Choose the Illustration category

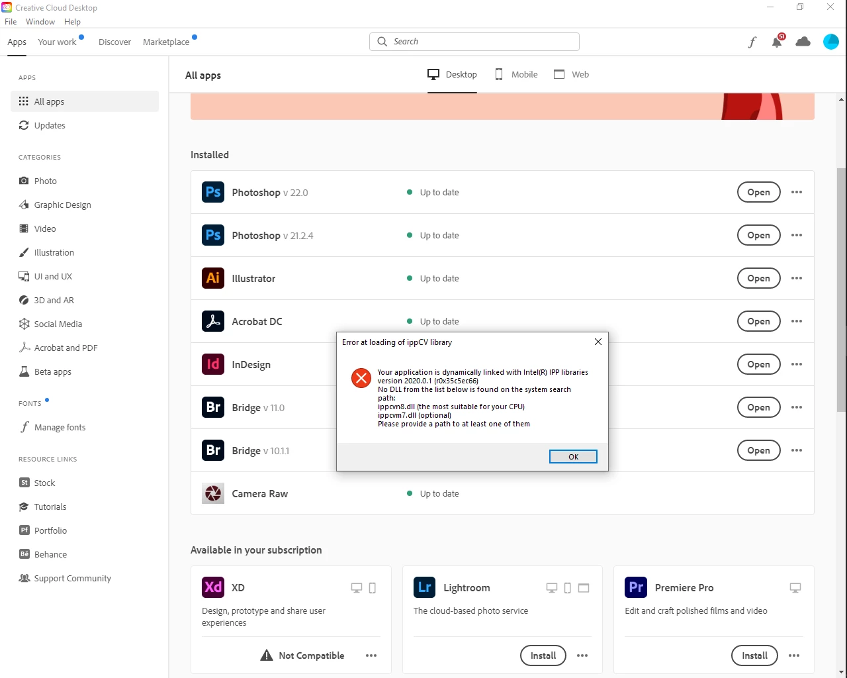point(85,252)
